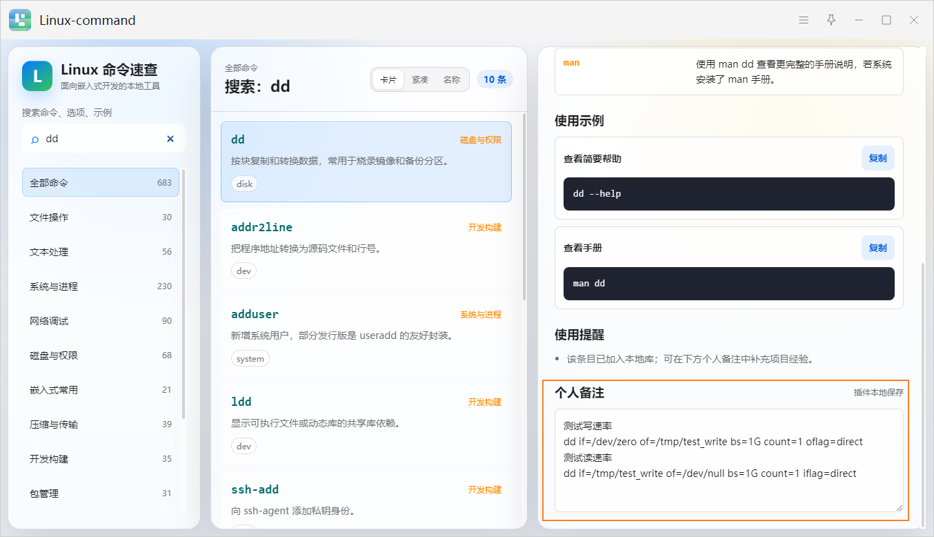Click the system tag on adduser card
934x537 pixels.
[x=250, y=359]
